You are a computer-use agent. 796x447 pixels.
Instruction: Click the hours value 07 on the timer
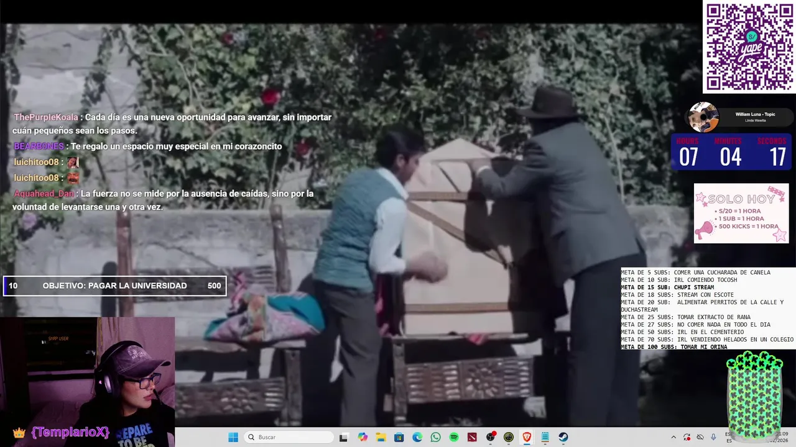688,157
